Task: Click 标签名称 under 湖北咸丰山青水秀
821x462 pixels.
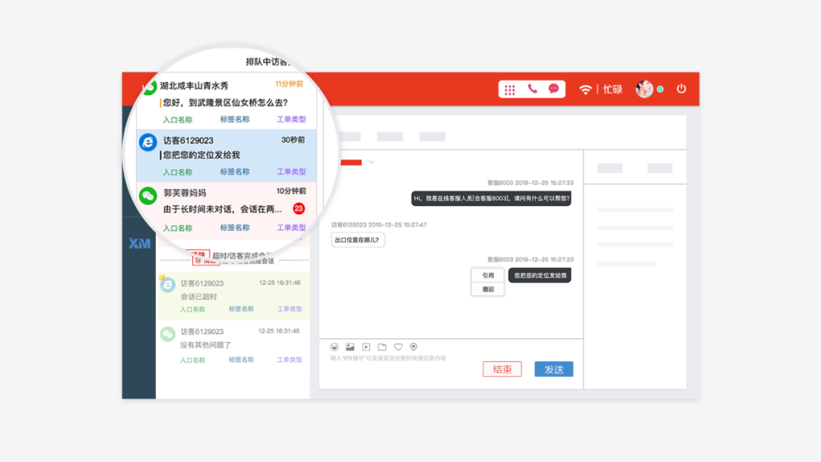Action: (x=235, y=119)
